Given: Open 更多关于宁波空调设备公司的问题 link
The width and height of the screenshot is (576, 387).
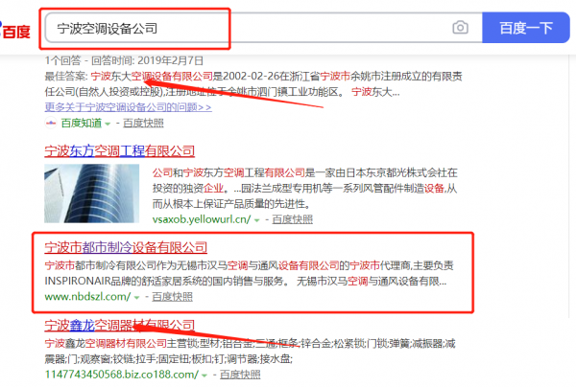Looking at the screenshot, I should coord(129,107).
